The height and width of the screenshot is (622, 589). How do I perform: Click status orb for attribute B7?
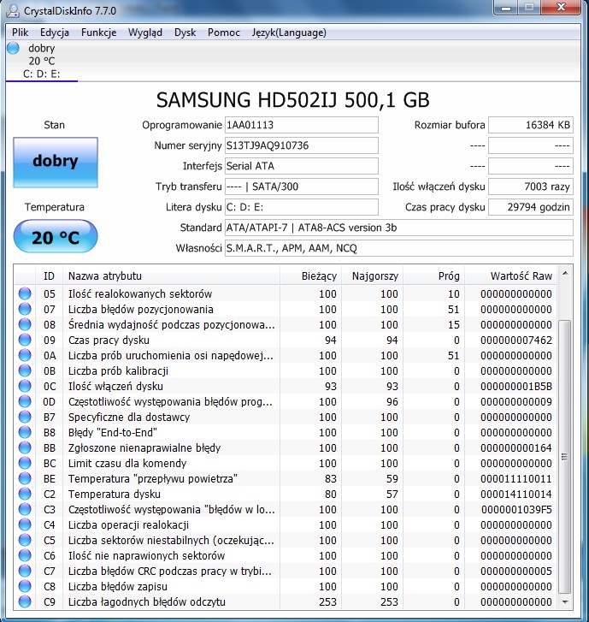[25, 417]
